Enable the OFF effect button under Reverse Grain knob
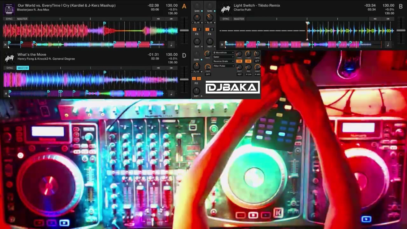The height and width of the screenshot is (229, 407). (x=257, y=61)
